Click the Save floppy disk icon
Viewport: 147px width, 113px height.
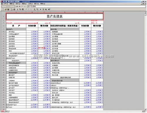point(8,9)
